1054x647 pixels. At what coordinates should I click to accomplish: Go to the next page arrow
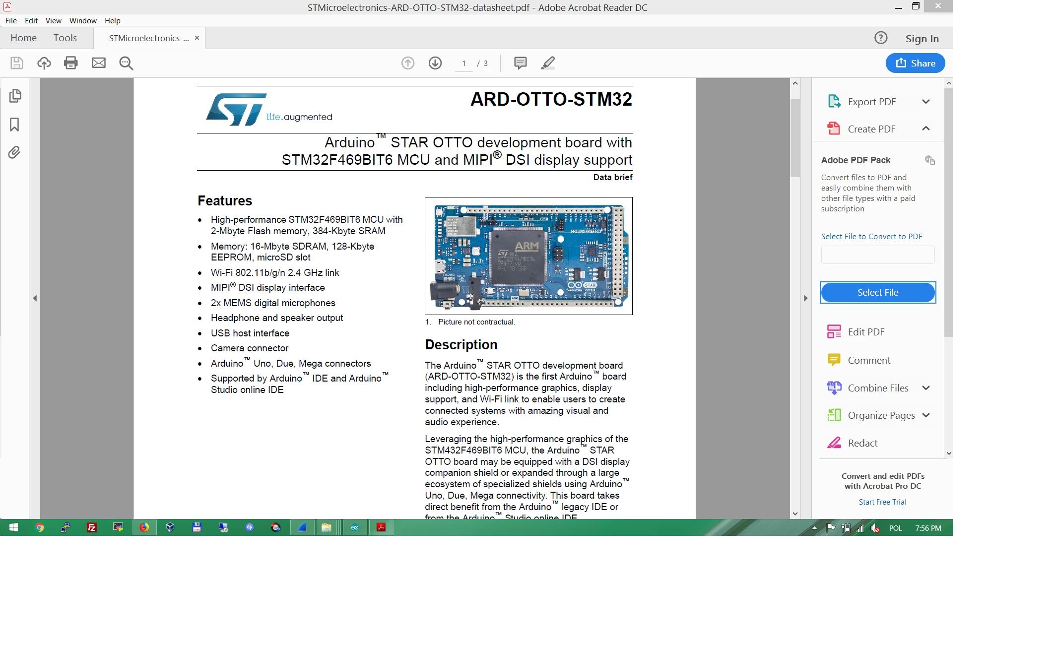click(435, 63)
